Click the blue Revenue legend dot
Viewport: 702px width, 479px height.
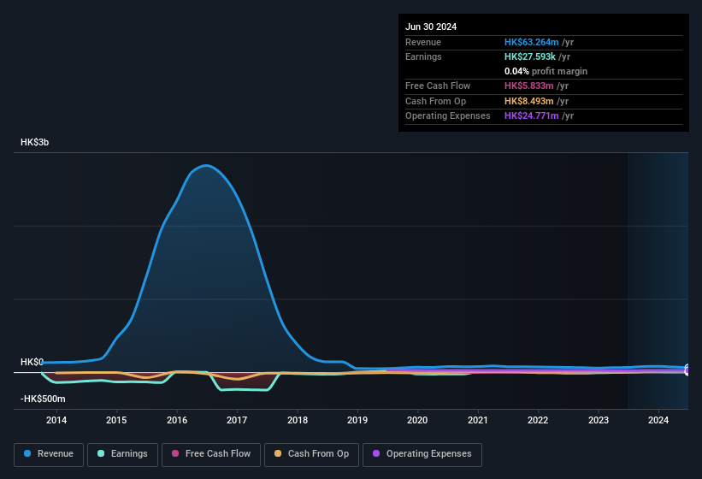click(27, 454)
